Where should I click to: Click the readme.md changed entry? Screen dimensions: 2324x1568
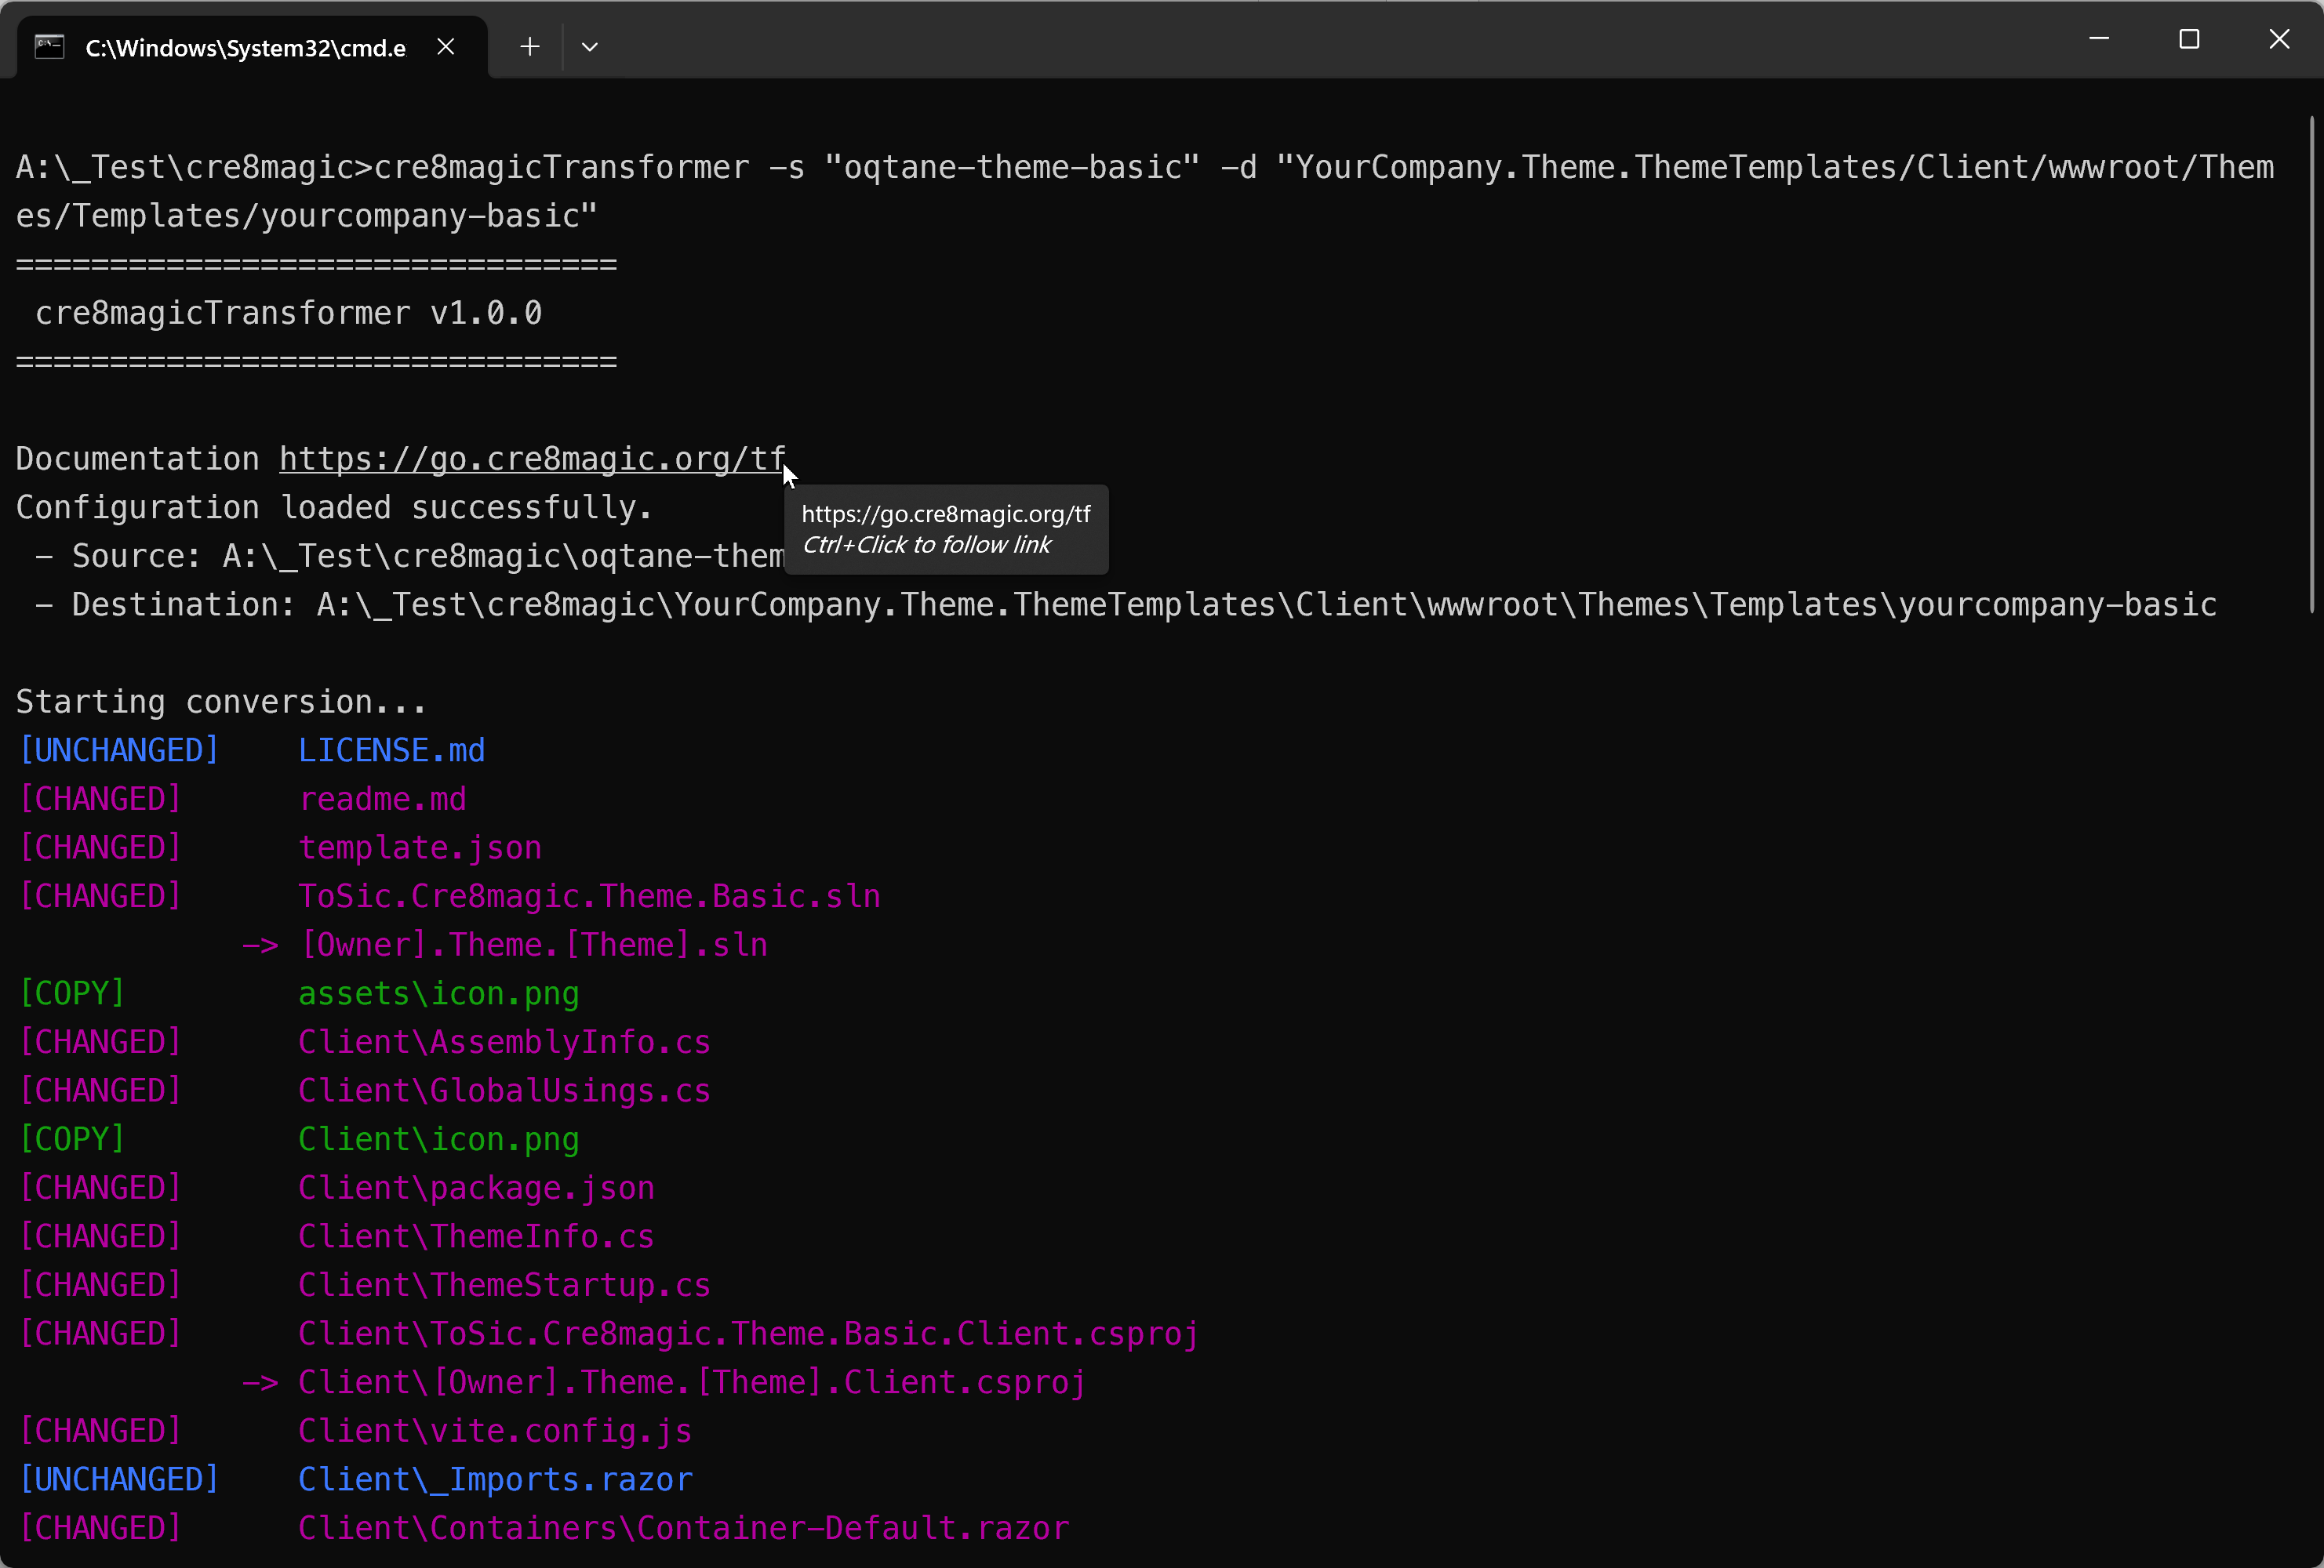click(383, 798)
